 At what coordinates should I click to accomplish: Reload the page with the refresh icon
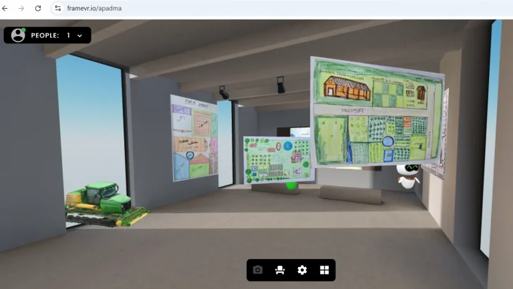(37, 8)
